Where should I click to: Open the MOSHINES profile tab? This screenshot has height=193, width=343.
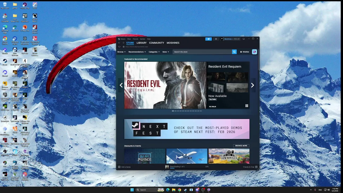tap(173, 43)
